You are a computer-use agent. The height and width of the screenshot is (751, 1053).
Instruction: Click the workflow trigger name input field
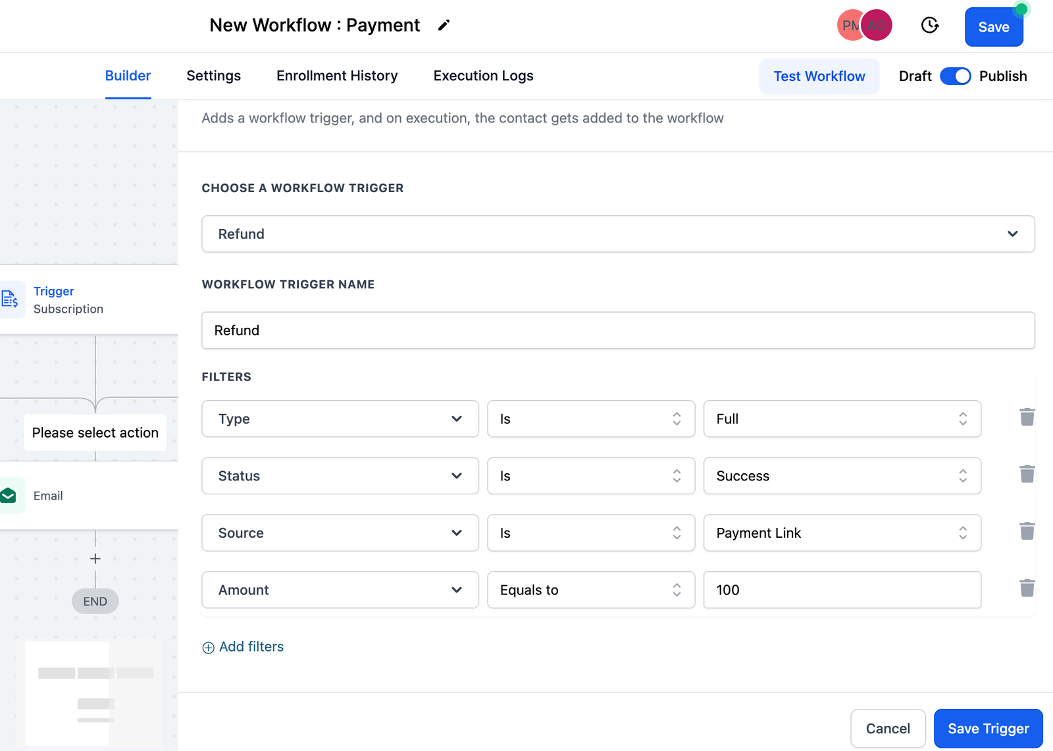[617, 330]
